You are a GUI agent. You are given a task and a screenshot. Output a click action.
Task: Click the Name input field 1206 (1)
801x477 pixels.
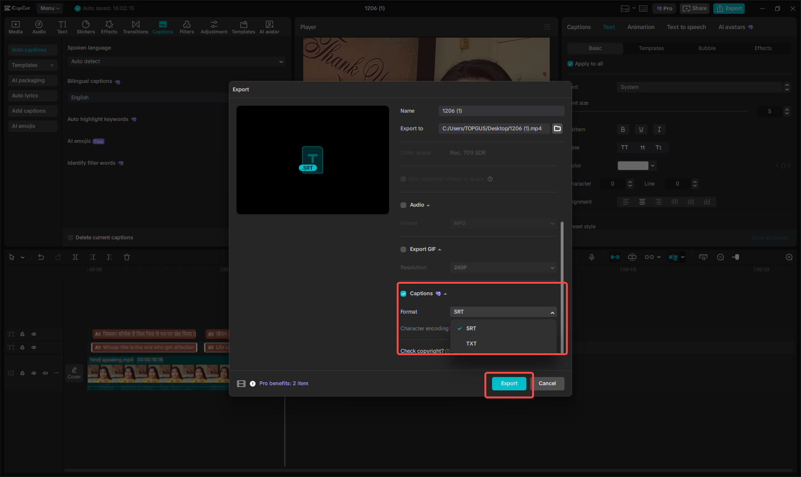(502, 111)
